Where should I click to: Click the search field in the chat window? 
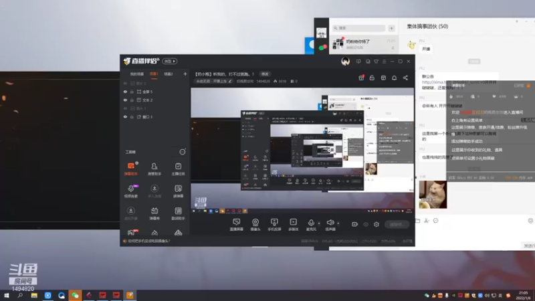tap(359, 28)
